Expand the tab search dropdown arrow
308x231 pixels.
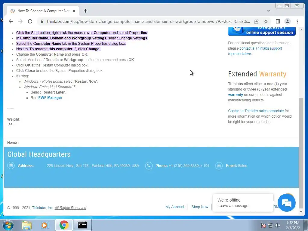269,11
